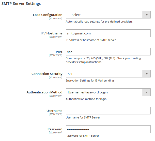Click the "Load Configuration" field label
Viewport: 155px width, 141px height.
pos(48,15)
